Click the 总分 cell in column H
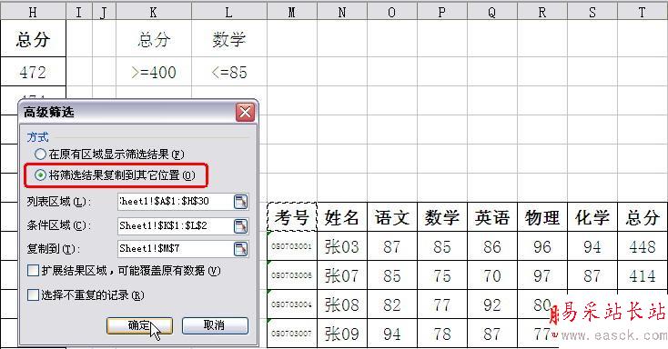The width and height of the screenshot is (668, 349). coord(33,39)
